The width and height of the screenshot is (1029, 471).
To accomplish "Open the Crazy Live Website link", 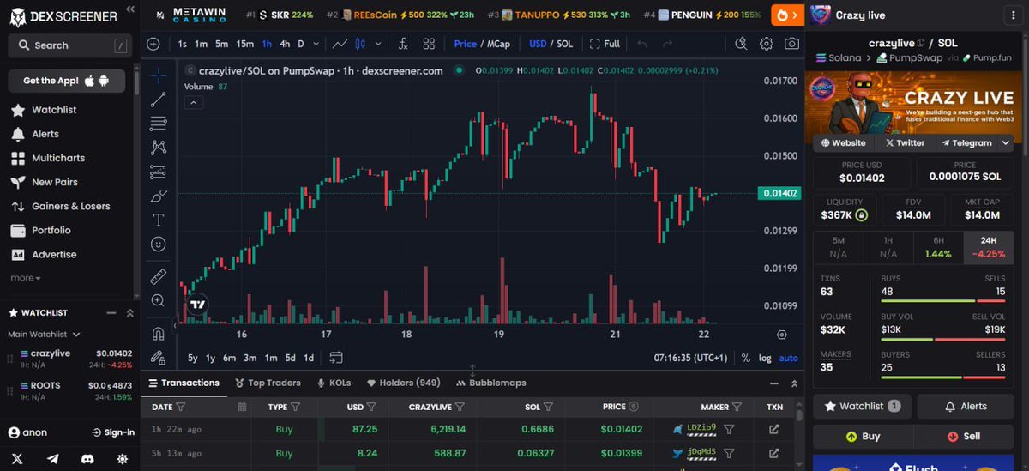I will pyautogui.click(x=845, y=143).
